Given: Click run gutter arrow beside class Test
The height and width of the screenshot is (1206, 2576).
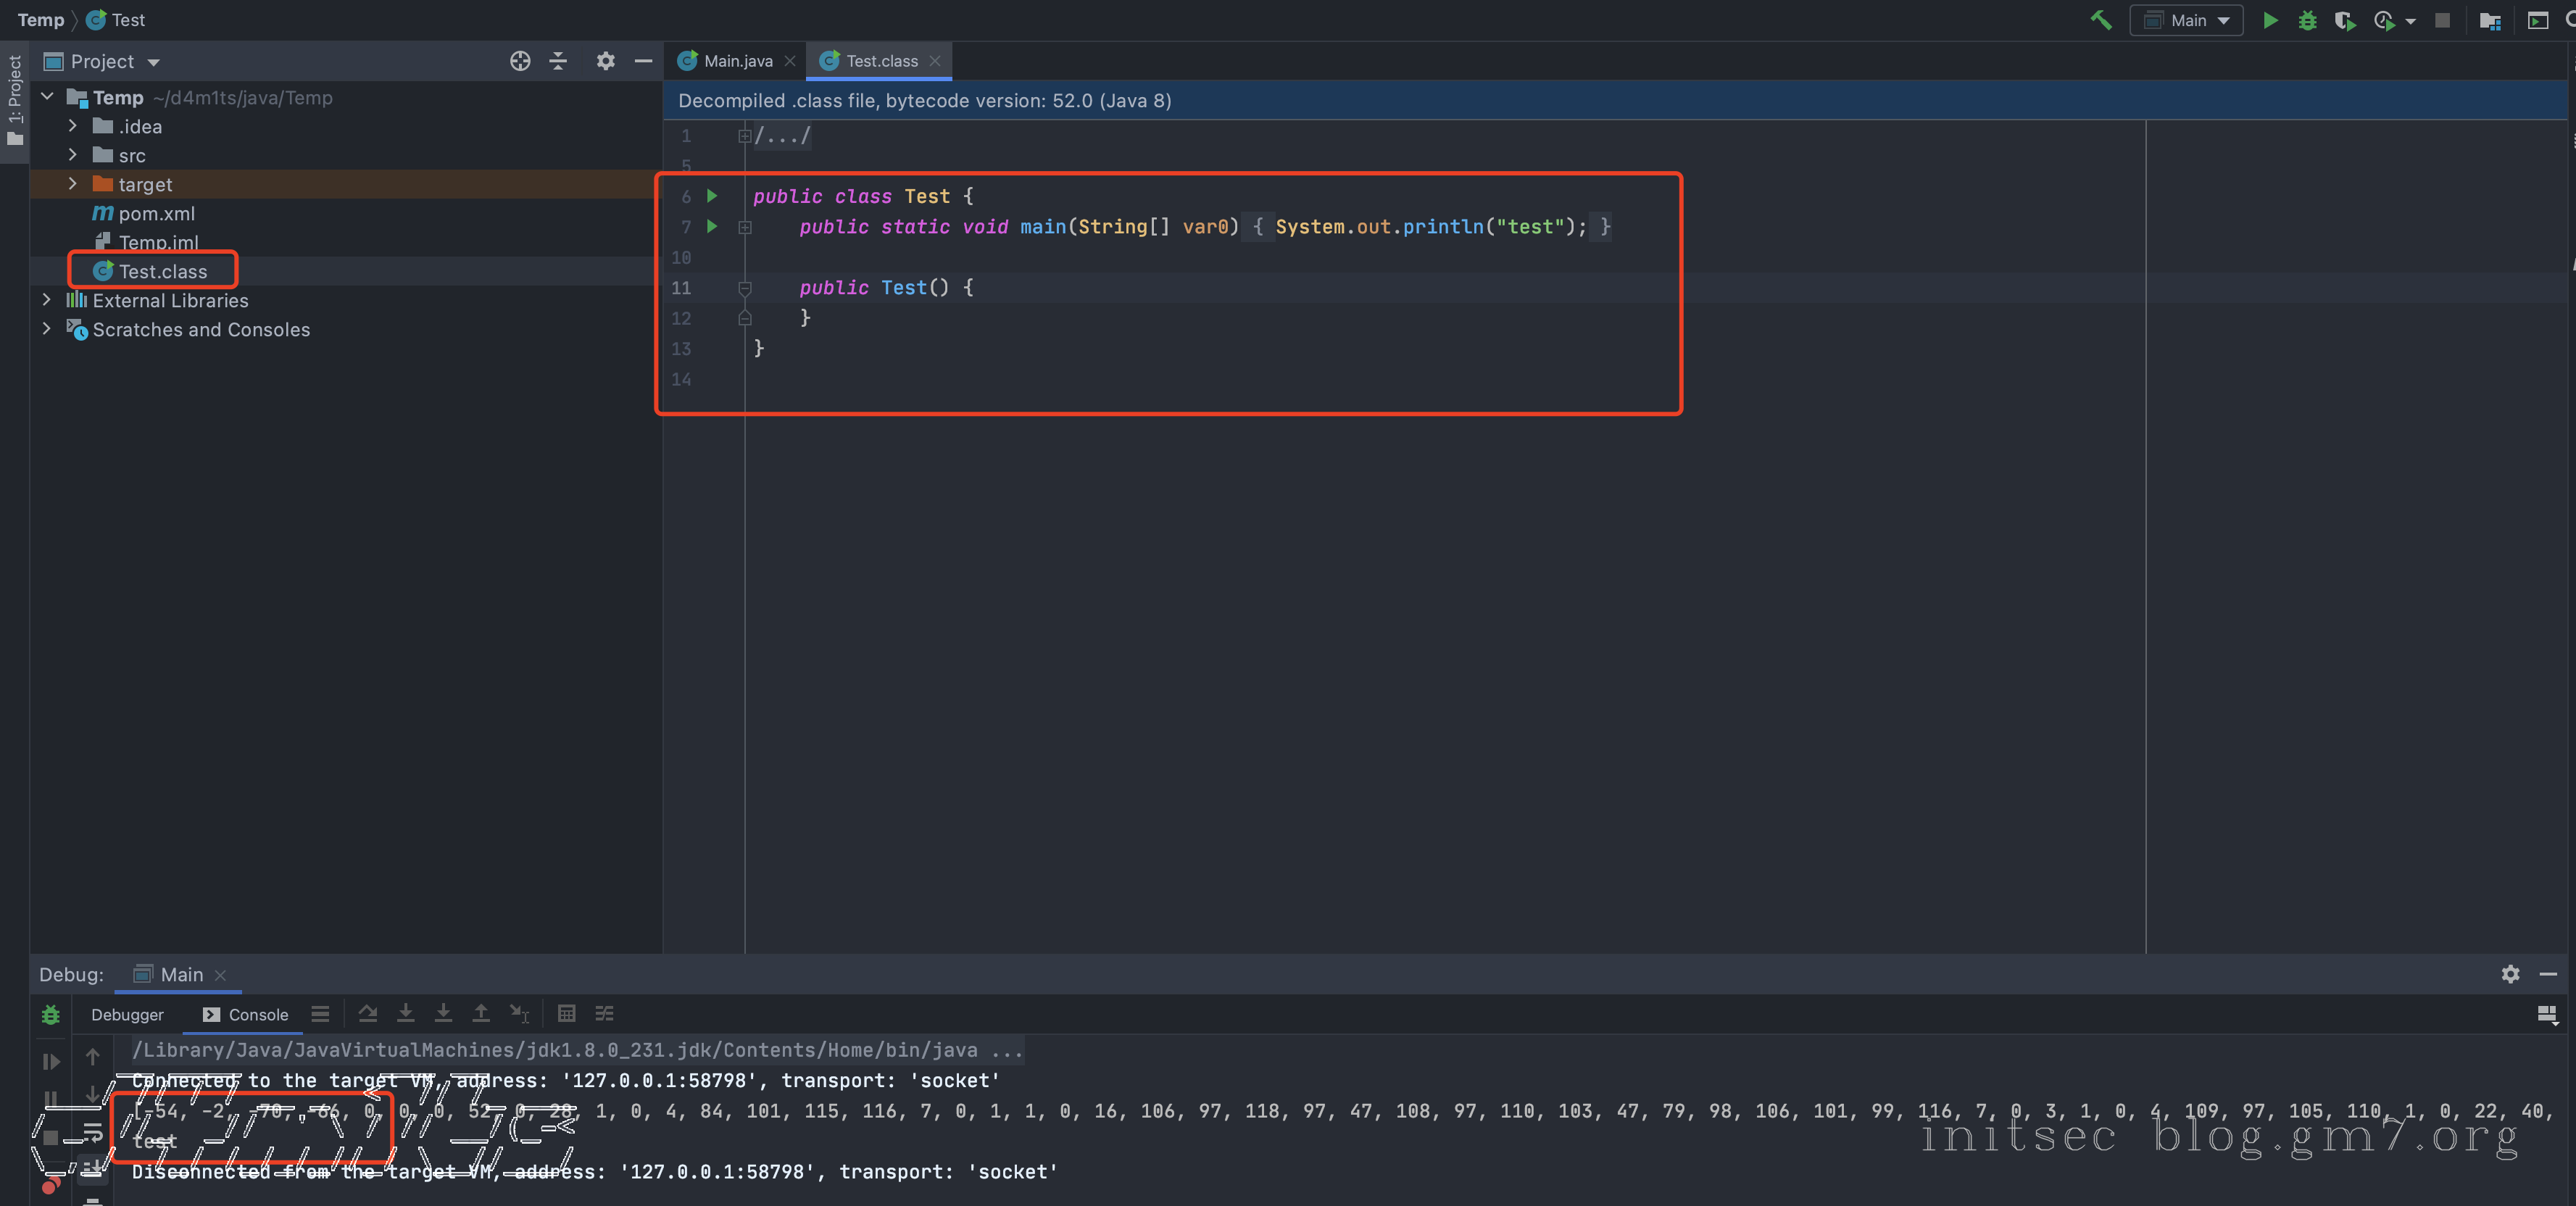Looking at the screenshot, I should [x=712, y=196].
